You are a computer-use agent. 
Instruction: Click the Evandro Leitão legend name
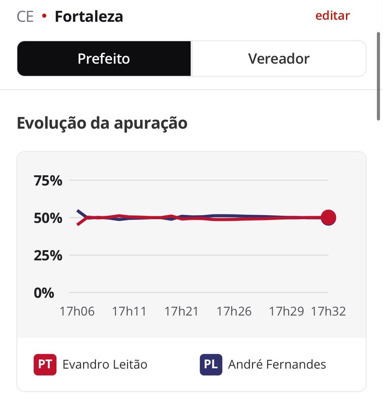coord(105,365)
